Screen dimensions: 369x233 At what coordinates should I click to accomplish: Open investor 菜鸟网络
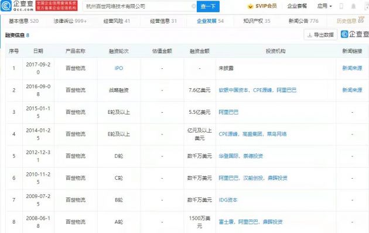click(276, 134)
